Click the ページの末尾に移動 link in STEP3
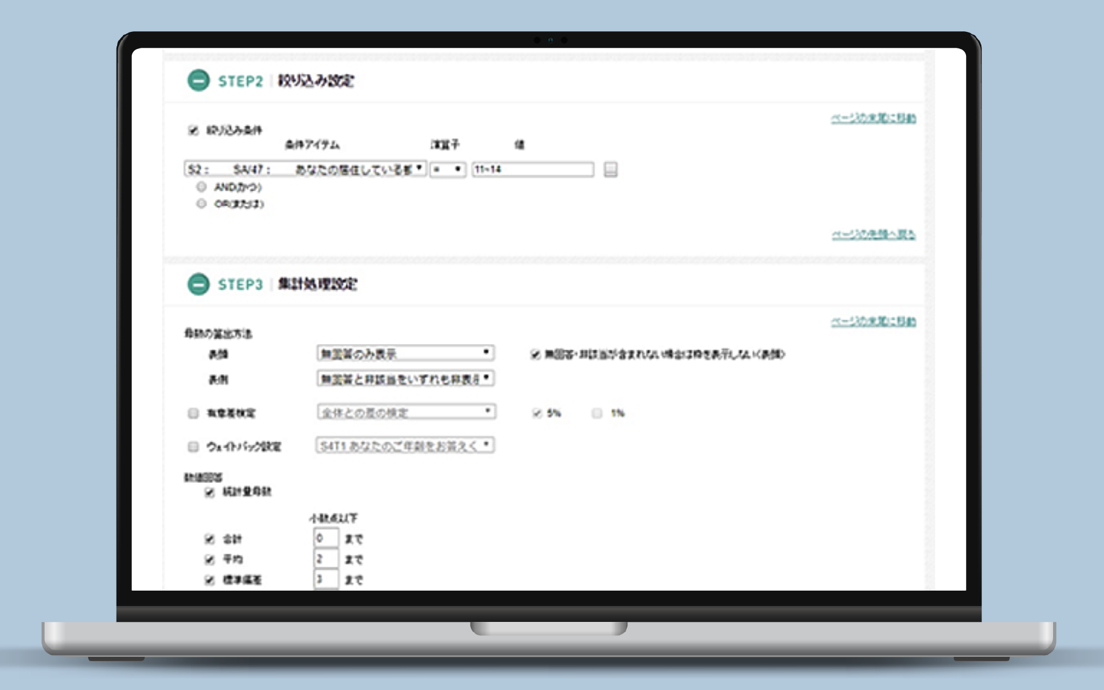 coord(873,321)
